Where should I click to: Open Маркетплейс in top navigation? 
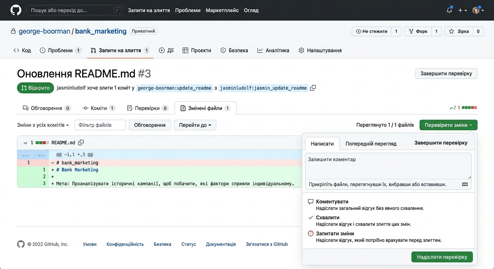(x=222, y=11)
